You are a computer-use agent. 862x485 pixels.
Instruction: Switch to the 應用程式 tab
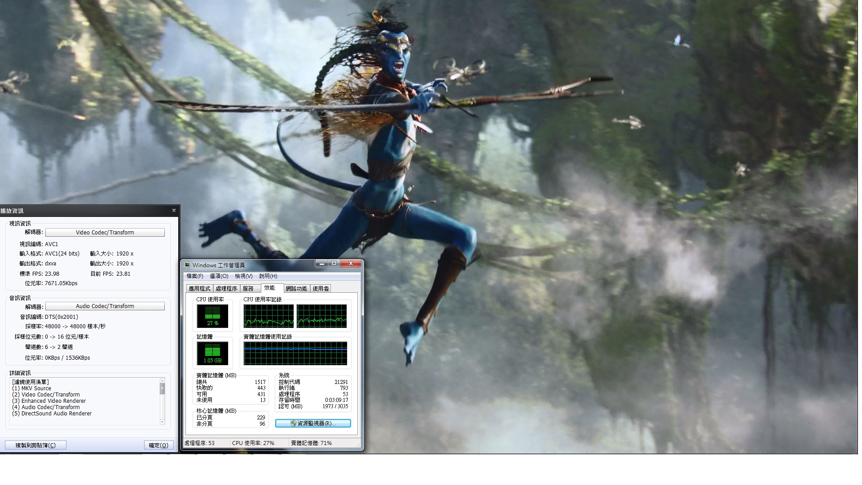coord(199,289)
